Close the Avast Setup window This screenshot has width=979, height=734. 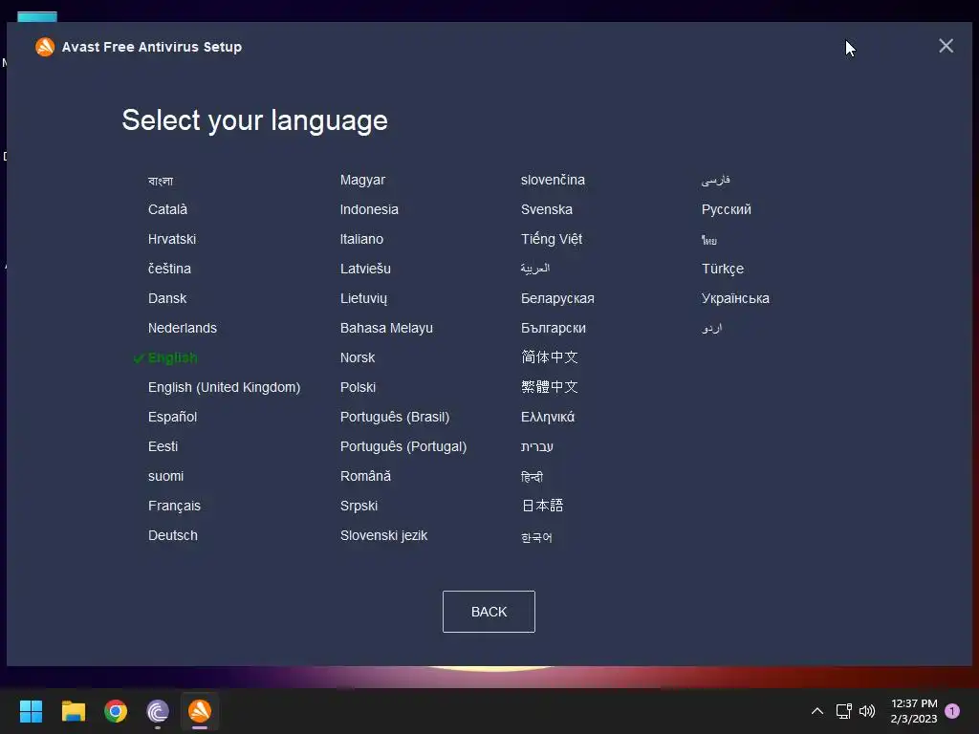pyautogui.click(x=946, y=46)
